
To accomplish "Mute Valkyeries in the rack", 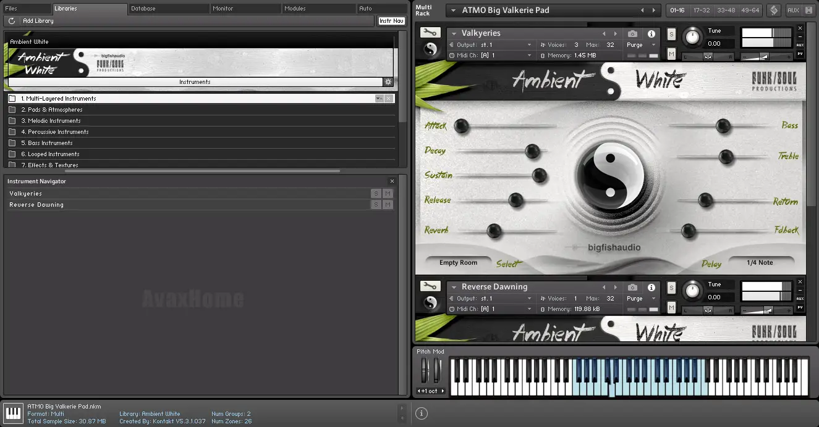I will tap(671, 54).
